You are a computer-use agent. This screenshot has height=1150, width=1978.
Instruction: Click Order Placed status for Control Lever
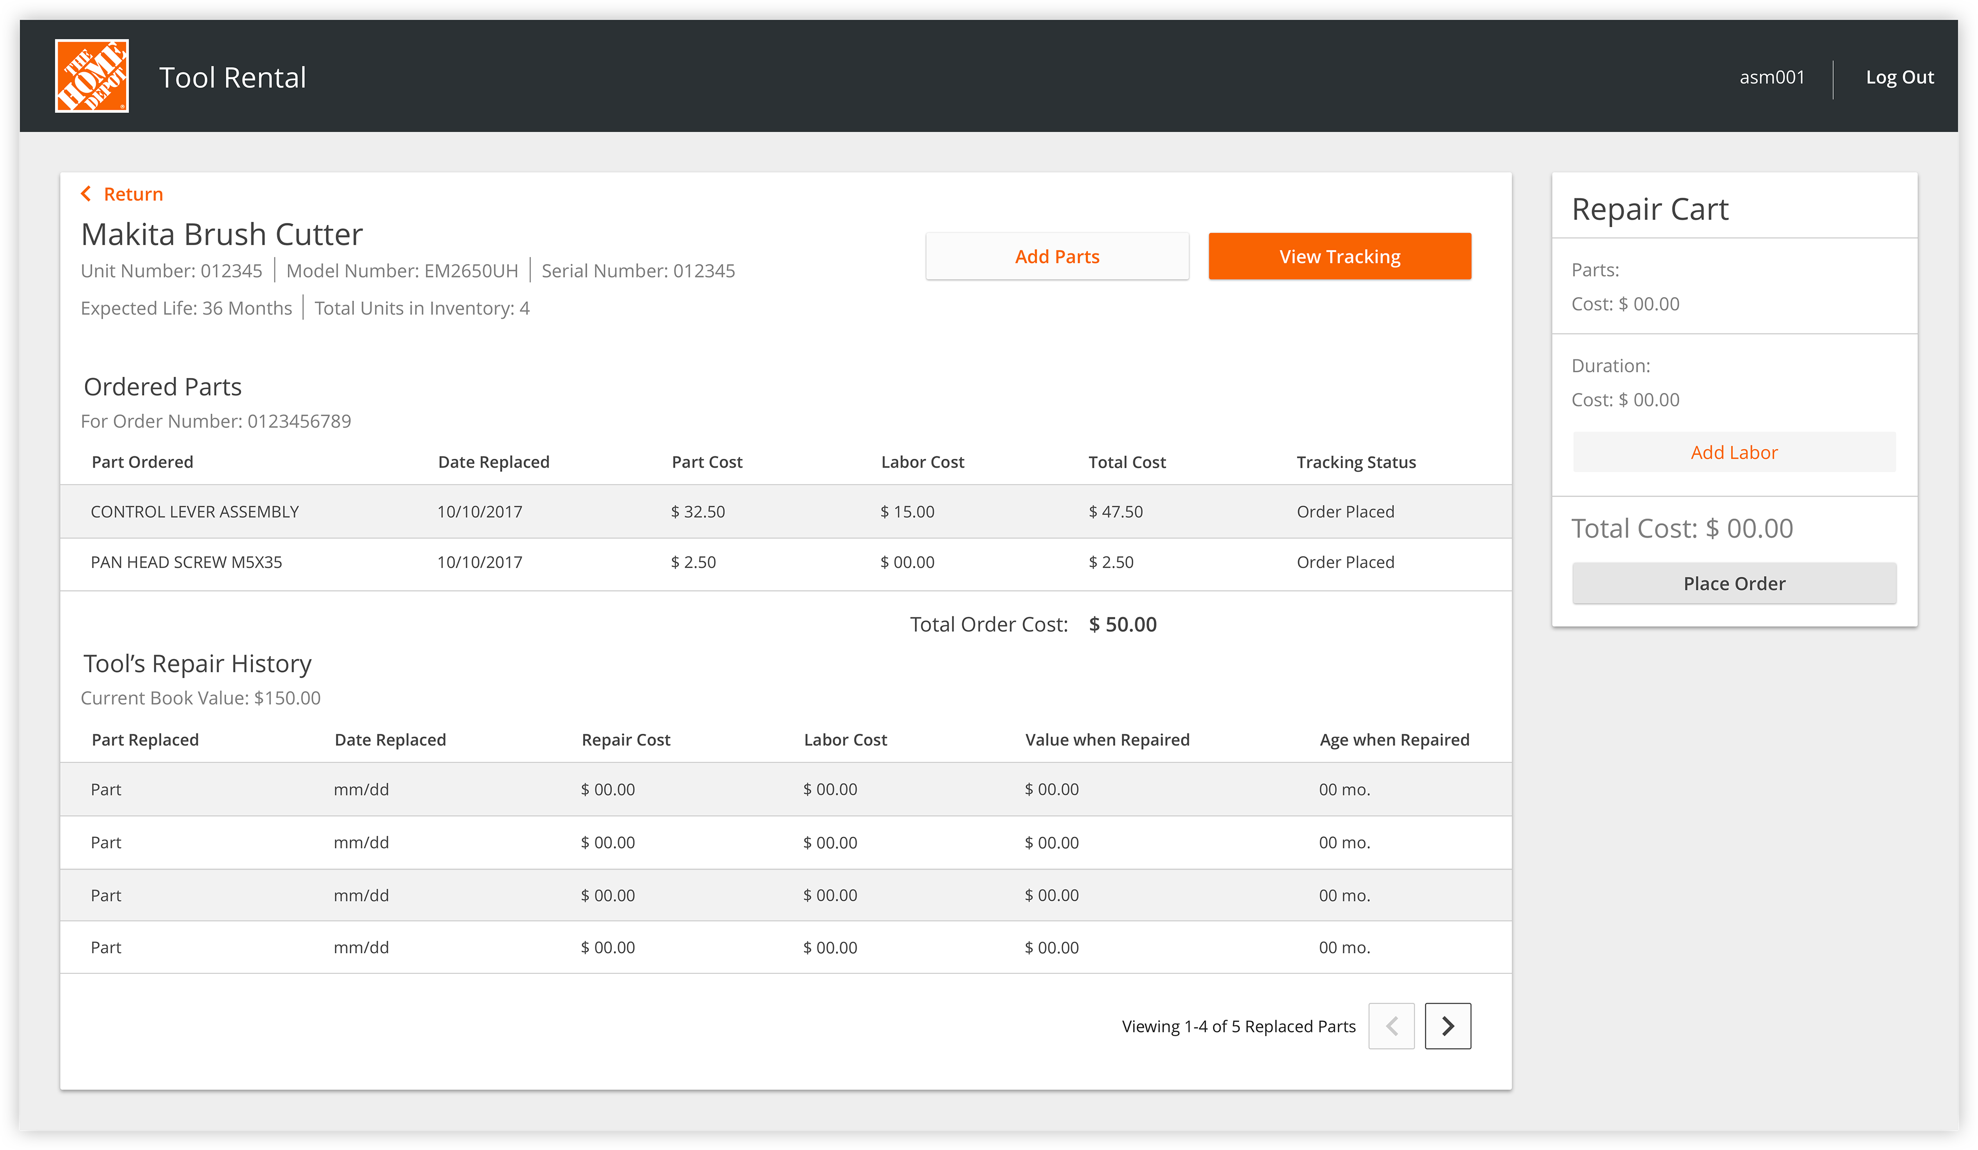click(1345, 512)
